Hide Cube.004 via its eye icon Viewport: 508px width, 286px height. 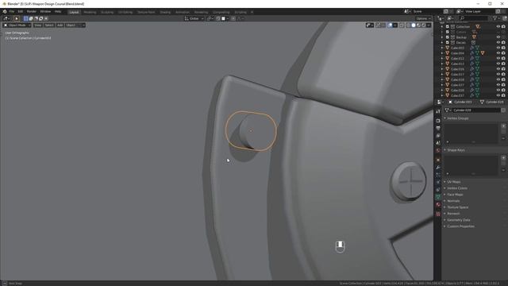(498, 53)
